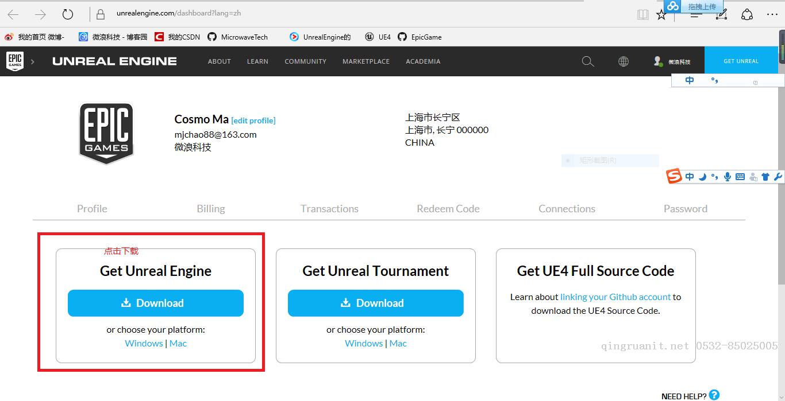The image size is (785, 401).
Task: Open the 微浪科技 - 博客园 bookmark
Action: [x=113, y=37]
